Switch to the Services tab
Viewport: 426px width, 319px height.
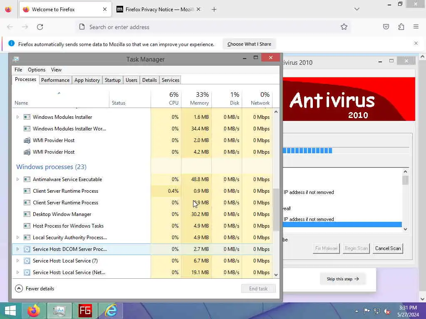tap(170, 80)
